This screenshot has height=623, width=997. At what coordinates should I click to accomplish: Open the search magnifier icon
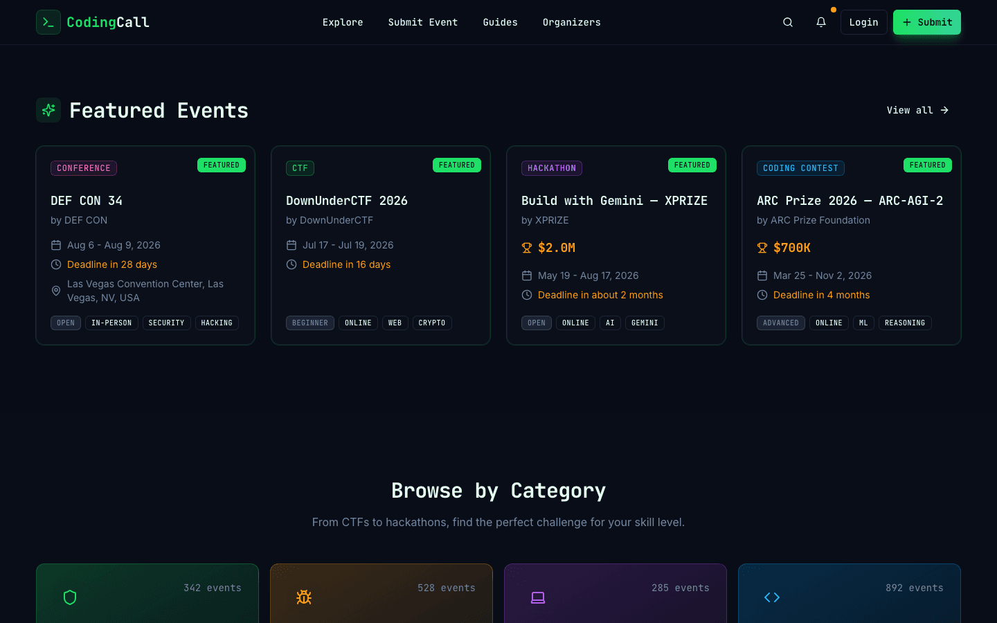pos(788,22)
